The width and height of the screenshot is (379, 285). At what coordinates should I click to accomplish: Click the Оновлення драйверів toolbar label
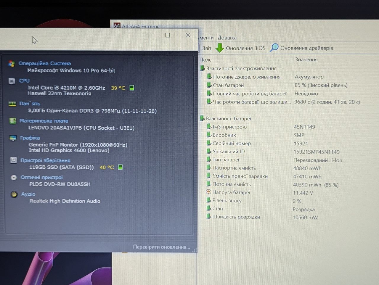coord(307,48)
